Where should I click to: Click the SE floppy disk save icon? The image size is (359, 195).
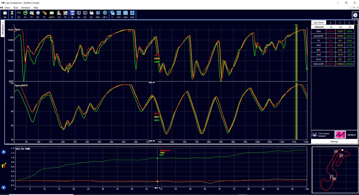tap(72, 14)
